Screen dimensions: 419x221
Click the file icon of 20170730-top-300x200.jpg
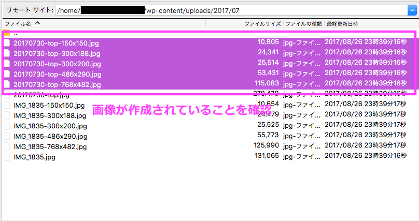coord(7,64)
